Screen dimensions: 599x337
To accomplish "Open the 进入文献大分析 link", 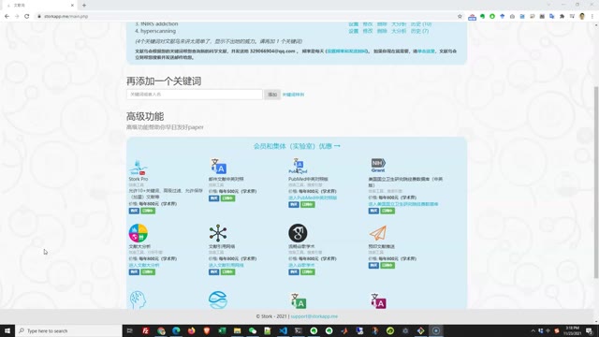I will pyautogui.click(x=144, y=265).
